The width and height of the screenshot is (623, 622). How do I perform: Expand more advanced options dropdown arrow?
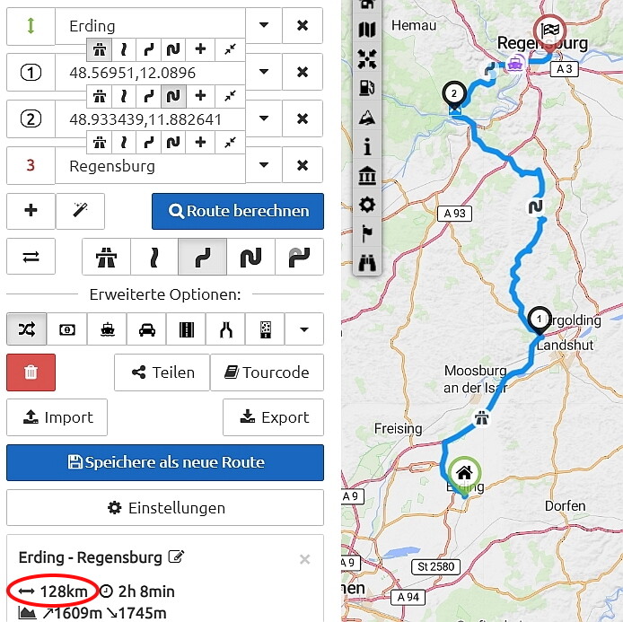pyautogui.click(x=304, y=329)
